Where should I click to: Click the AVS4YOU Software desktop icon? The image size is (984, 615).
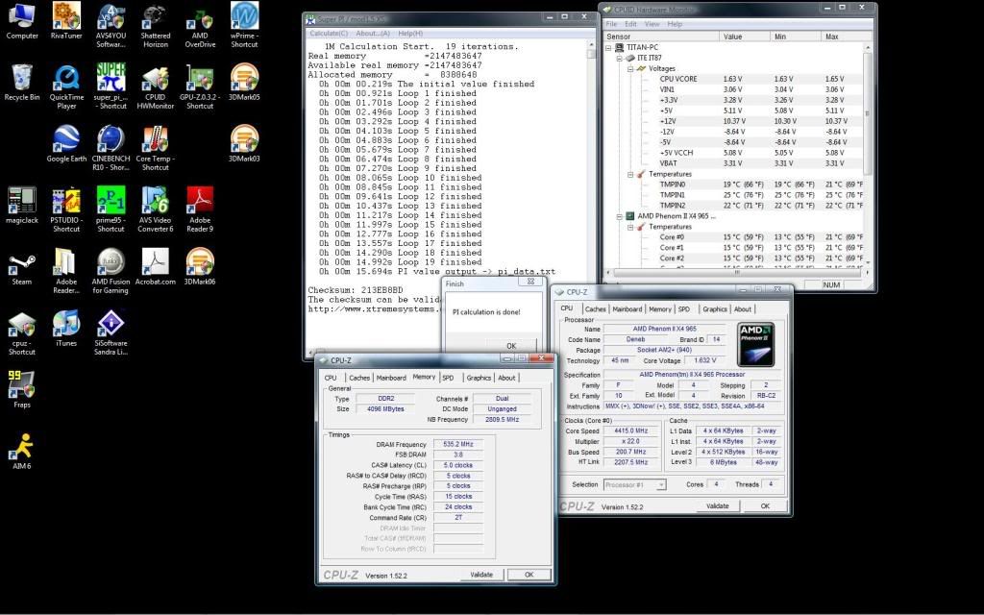[x=111, y=25]
